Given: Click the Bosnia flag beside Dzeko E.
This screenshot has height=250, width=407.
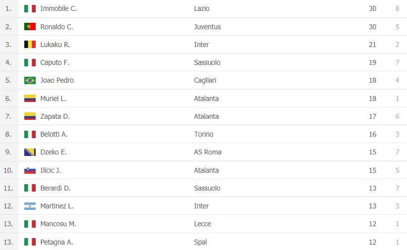Looking at the screenshot, I should point(30,152).
